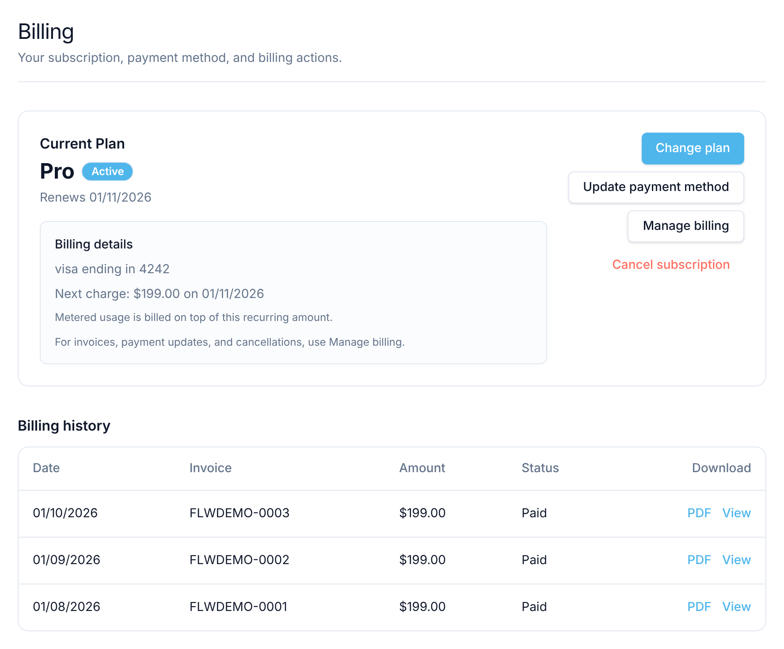Click the Pro plan name

tap(57, 171)
